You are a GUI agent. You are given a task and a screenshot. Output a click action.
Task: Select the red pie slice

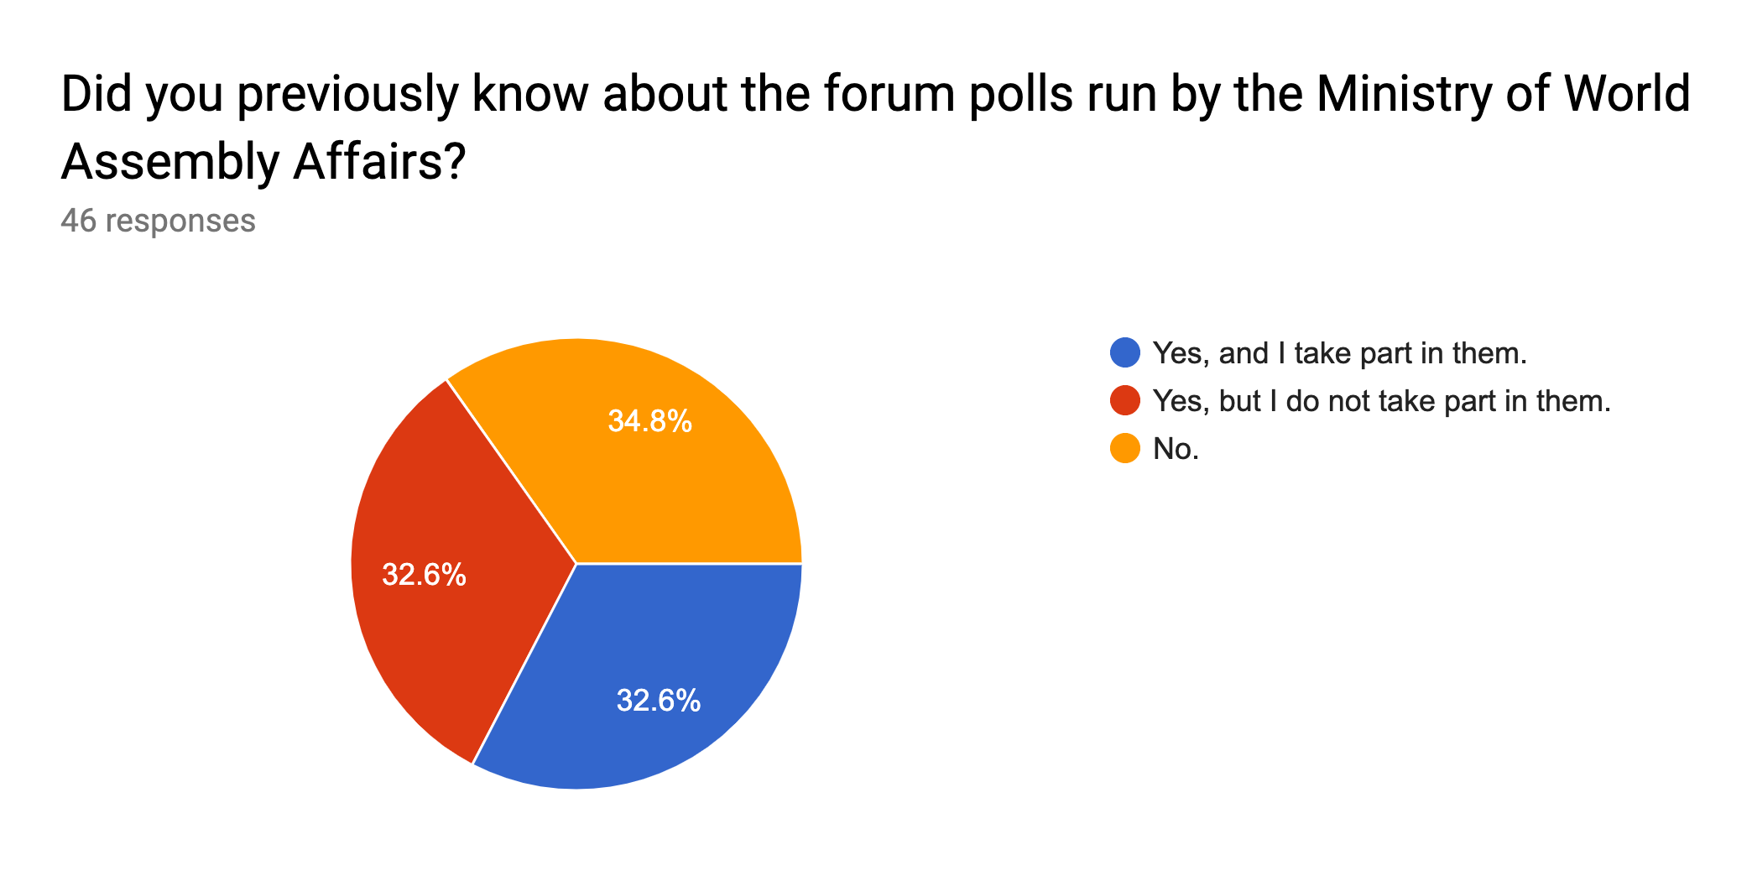[x=445, y=571]
